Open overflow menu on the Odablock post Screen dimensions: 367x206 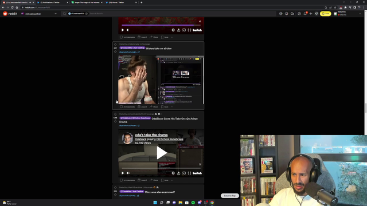pos(172,180)
